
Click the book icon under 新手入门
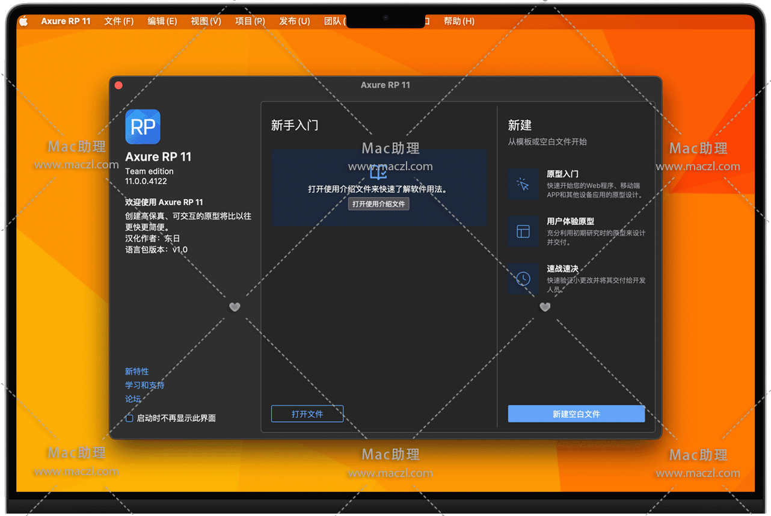[x=378, y=173]
